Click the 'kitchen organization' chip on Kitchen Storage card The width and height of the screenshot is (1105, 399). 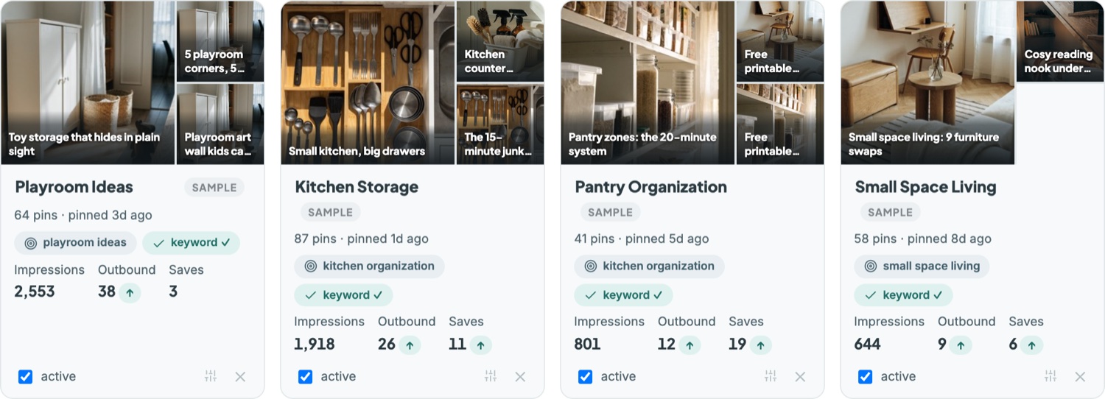click(x=369, y=266)
